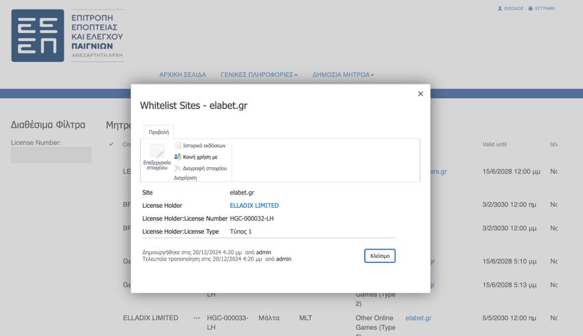Screen dimensions: 583x336
Task: Click the Valid until column header
Action: point(494,144)
